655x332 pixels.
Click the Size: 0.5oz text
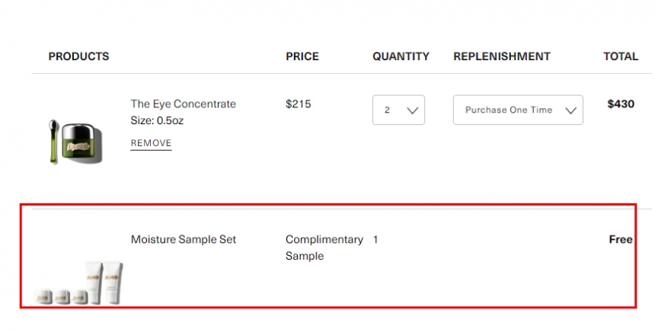pos(157,120)
